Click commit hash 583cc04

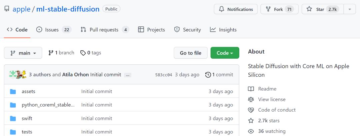tap(163, 75)
